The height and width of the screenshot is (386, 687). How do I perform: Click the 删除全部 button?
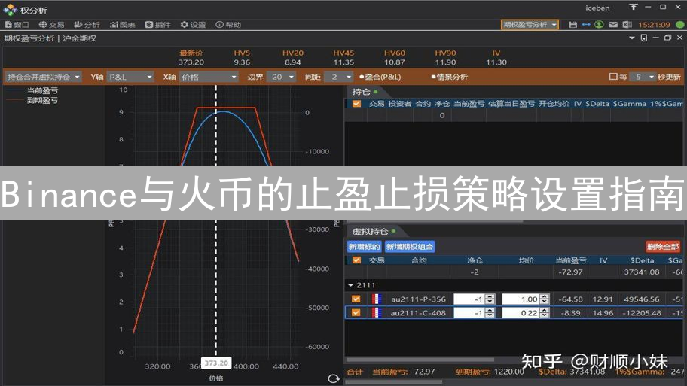[x=663, y=247]
